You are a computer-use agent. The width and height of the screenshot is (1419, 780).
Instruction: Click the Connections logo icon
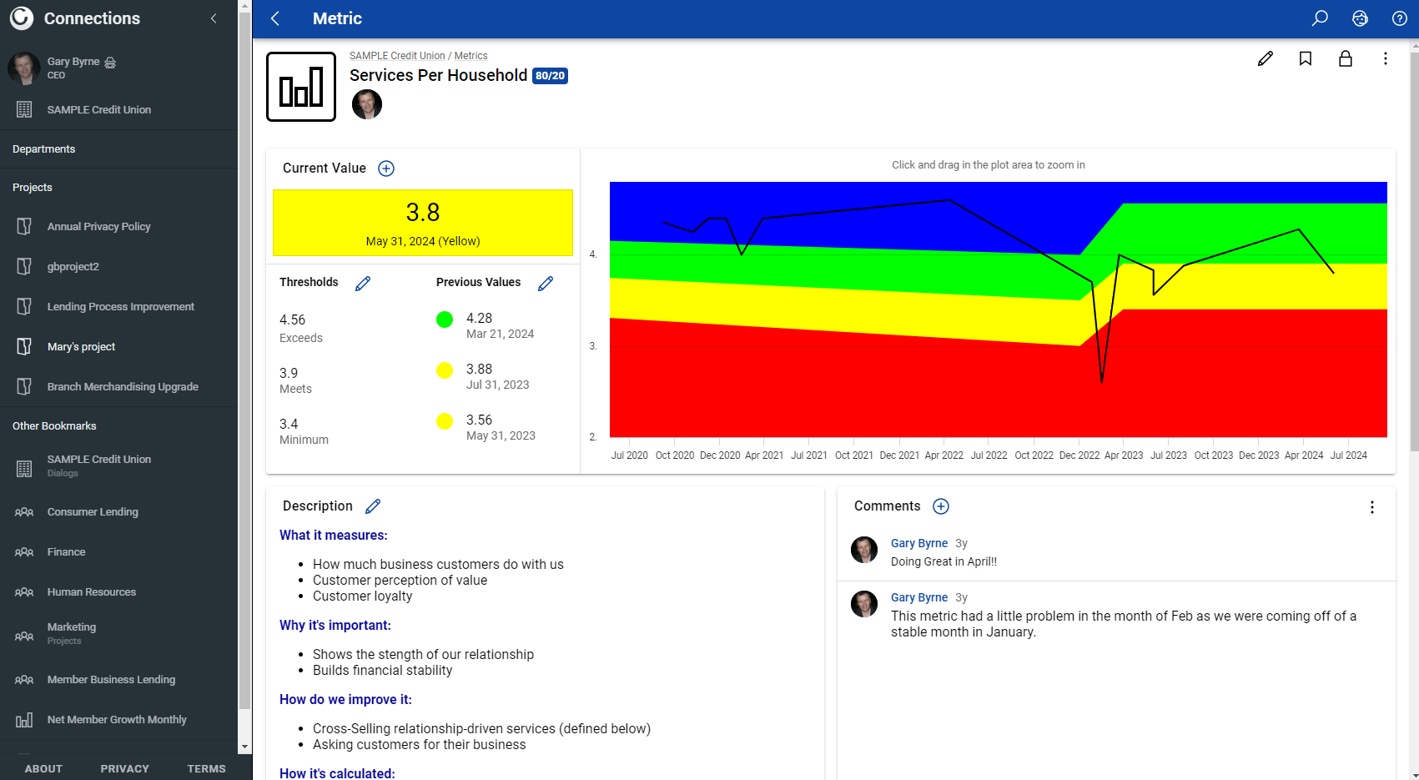pos(22,18)
